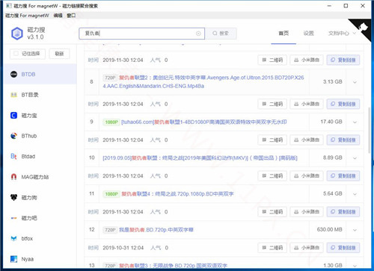Select the MAG磁力站 magnet icon
The width and height of the screenshot is (374, 271).
(x=13, y=177)
